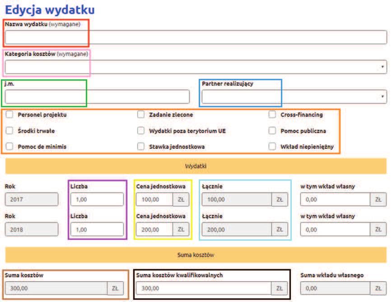Click the Edycja wydatku heading
Image resolution: width=392 pixels, height=302 pixels.
pos(50,10)
